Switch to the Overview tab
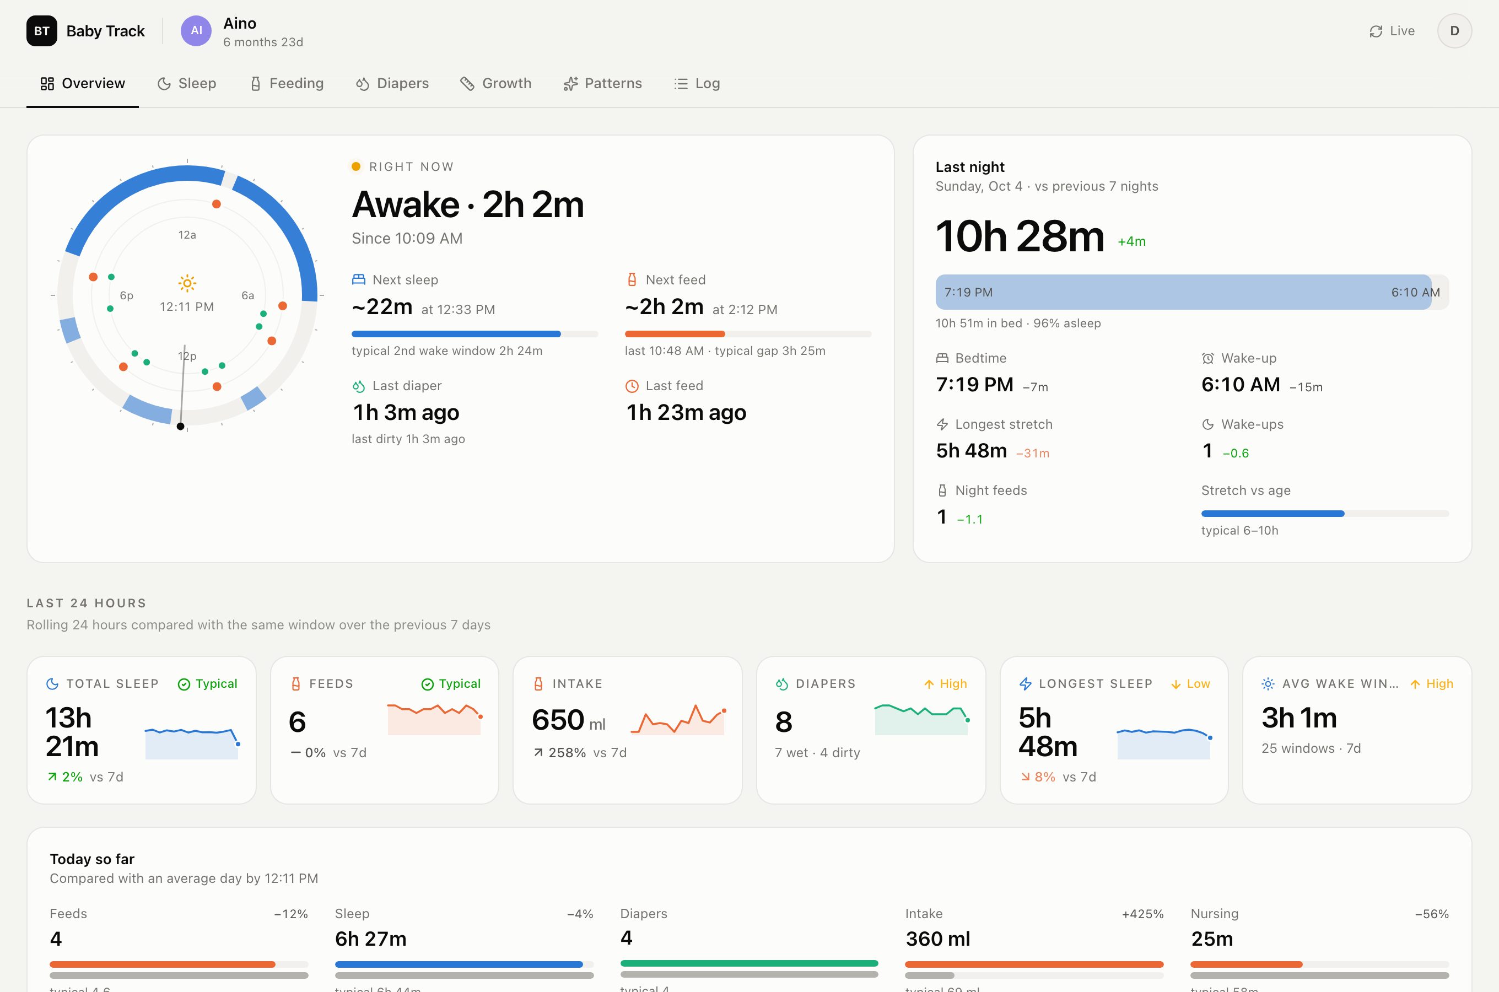This screenshot has width=1499, height=992. tap(83, 84)
